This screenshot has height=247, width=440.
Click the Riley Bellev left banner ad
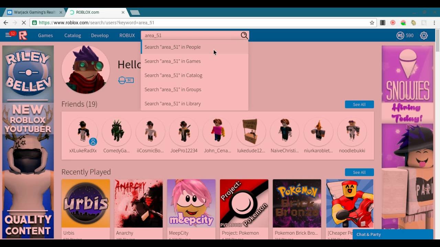(28, 142)
